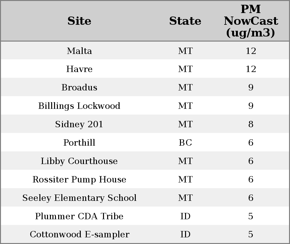Select the Broadus site row
Viewport: 290px width, 244px height.
(79, 88)
